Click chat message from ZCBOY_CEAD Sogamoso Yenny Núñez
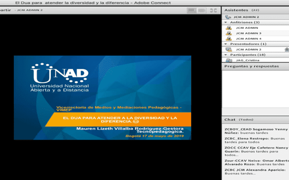 point(256,131)
